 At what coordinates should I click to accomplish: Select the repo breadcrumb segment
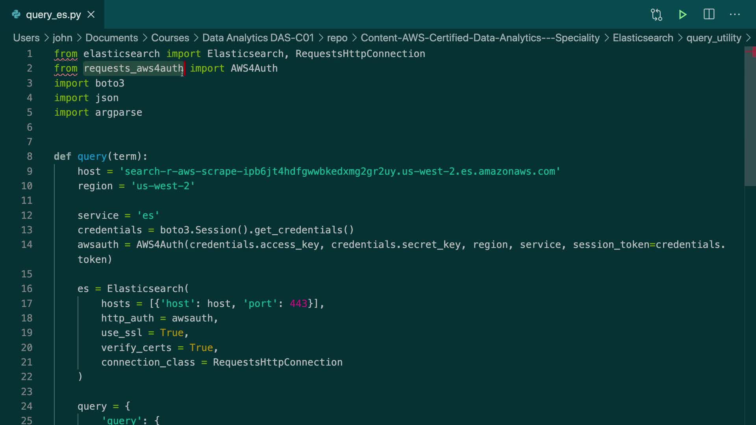tap(337, 38)
